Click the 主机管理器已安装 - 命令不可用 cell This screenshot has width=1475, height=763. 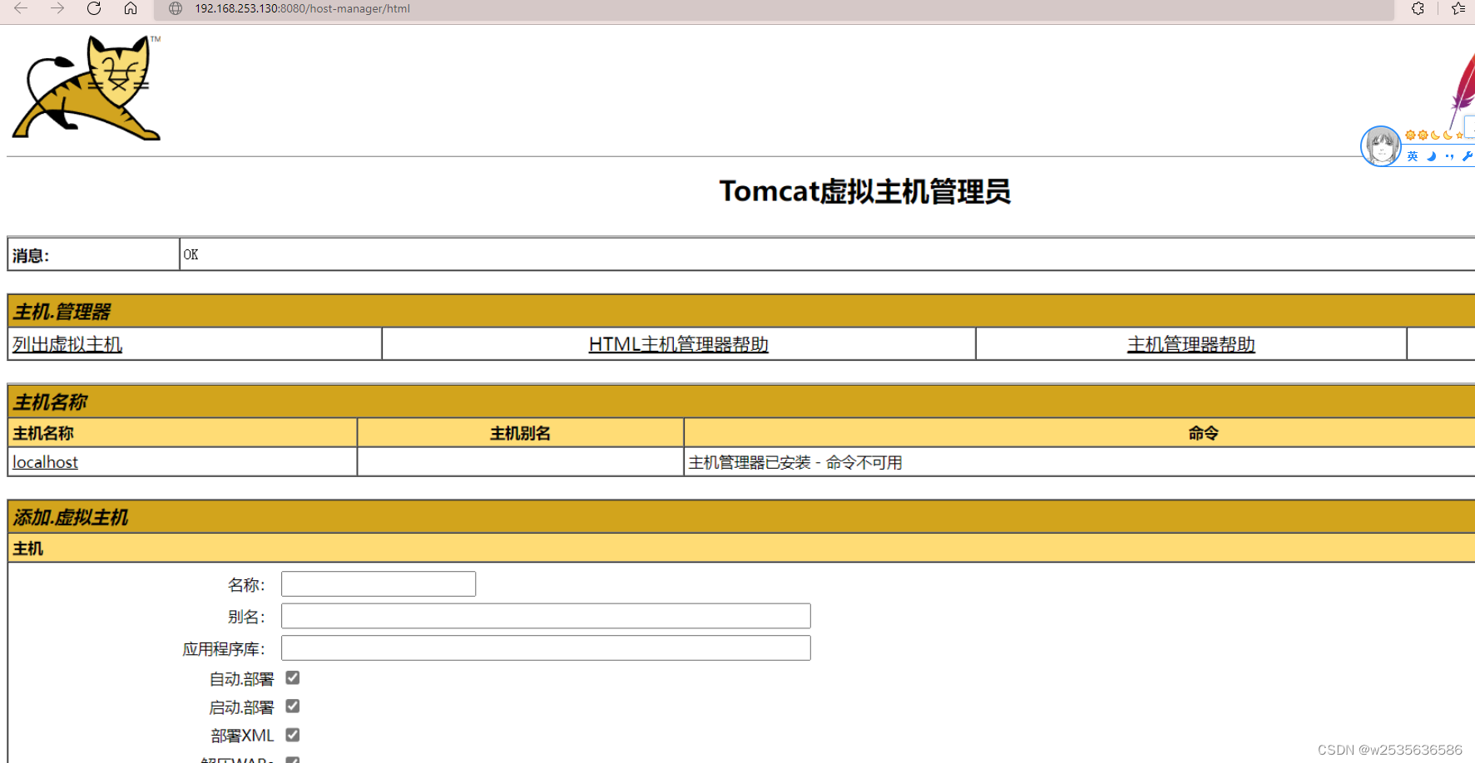pyautogui.click(x=1079, y=462)
